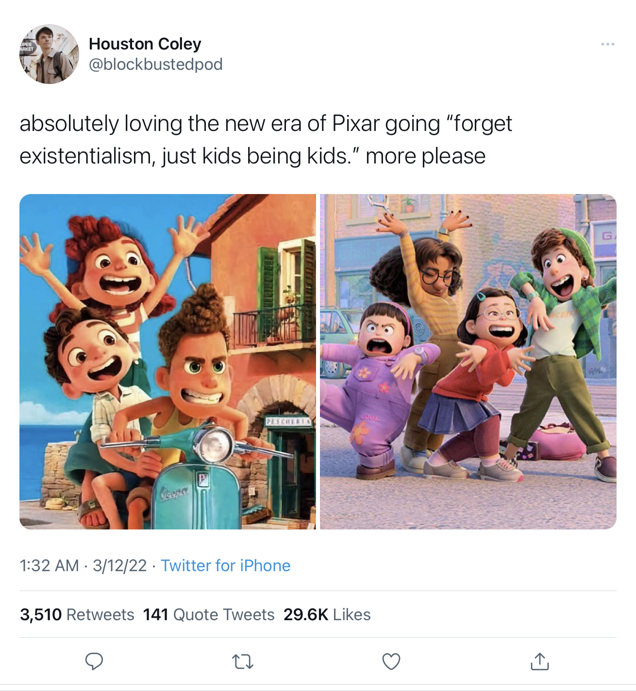Open Houston Coley's profile picture

click(x=49, y=54)
